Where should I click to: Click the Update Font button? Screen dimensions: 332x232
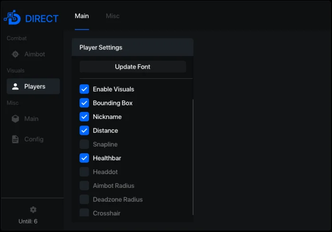point(133,67)
